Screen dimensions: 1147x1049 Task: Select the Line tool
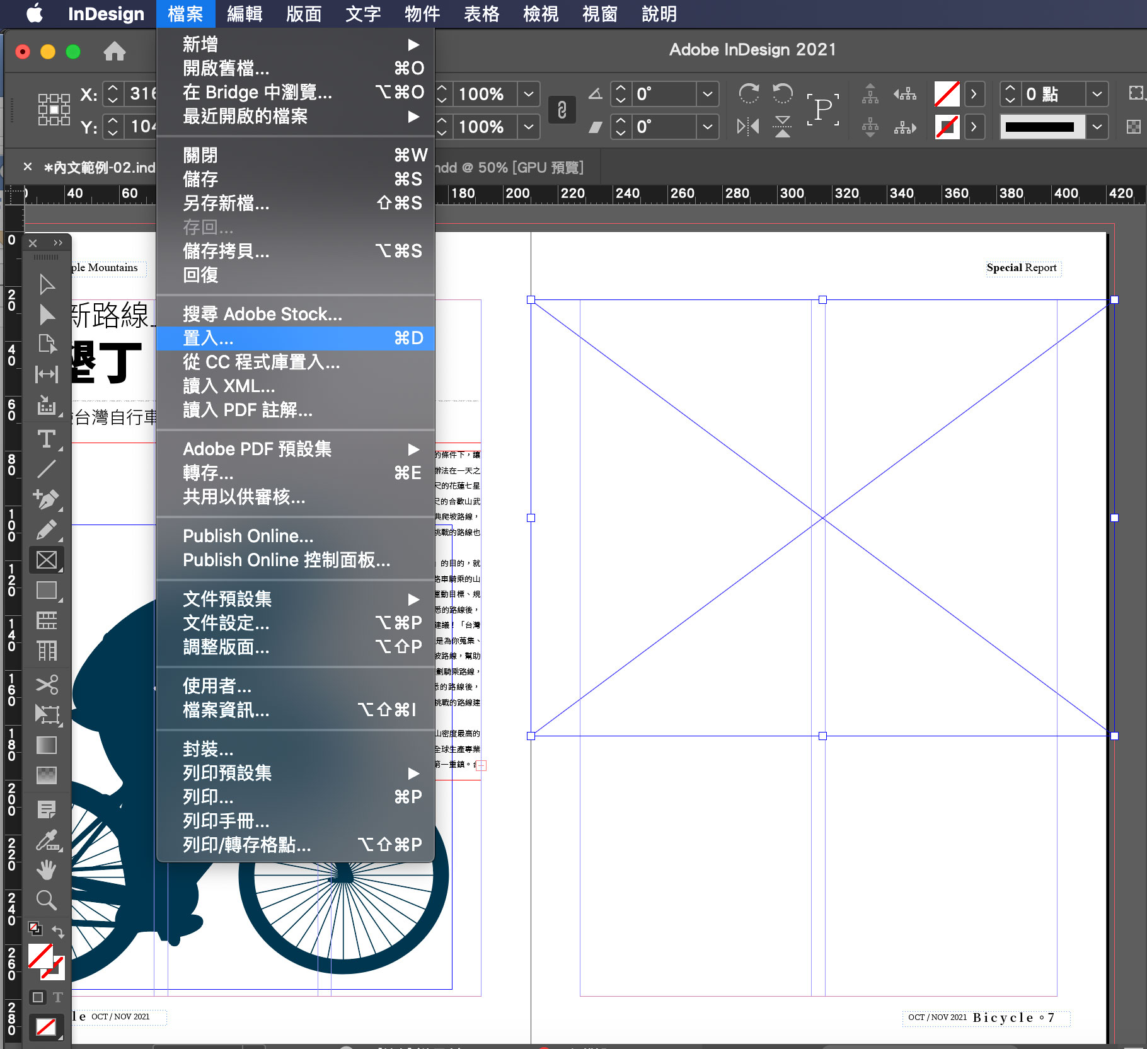46,469
